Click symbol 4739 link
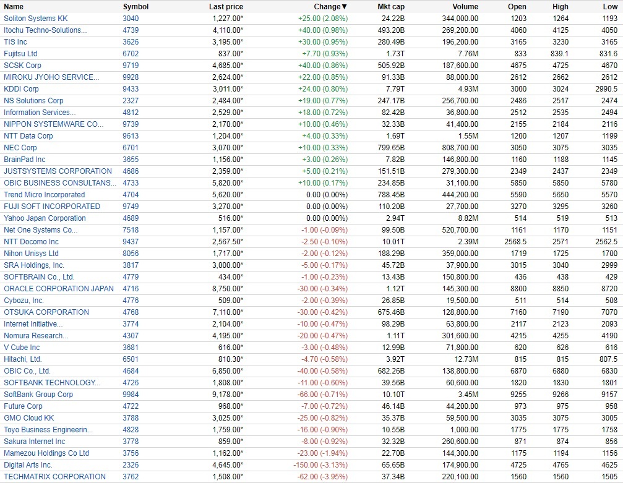This screenshot has width=623, height=483. click(x=131, y=30)
